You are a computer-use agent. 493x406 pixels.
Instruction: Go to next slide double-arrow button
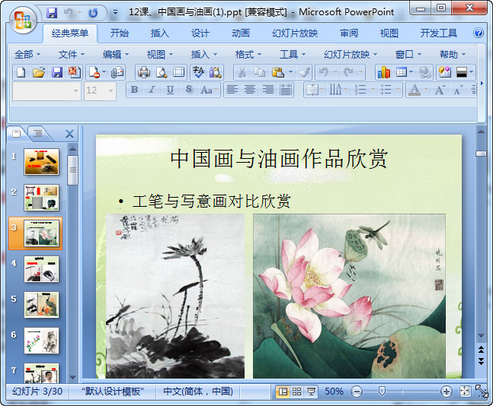[x=482, y=361]
